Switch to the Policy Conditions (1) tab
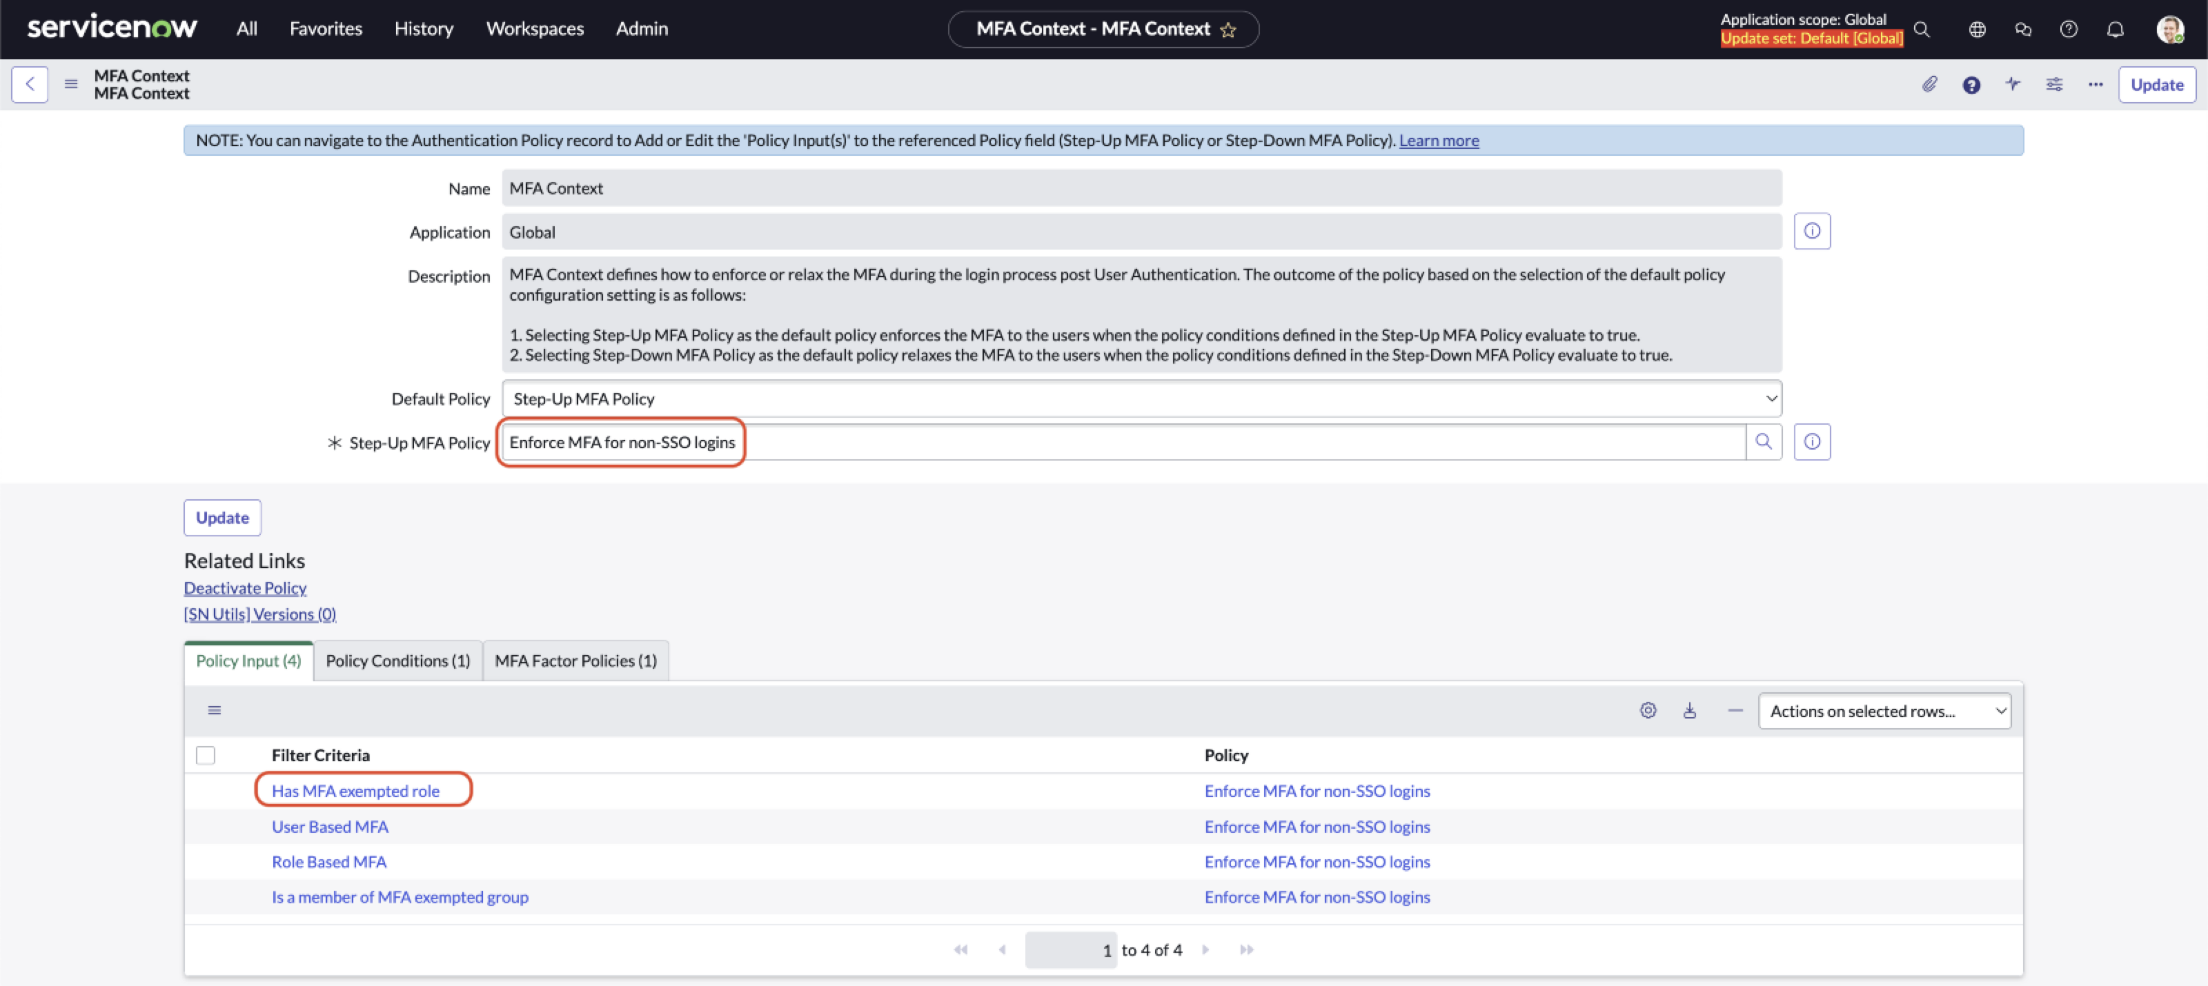Screen dimensions: 2208x986 (397, 661)
